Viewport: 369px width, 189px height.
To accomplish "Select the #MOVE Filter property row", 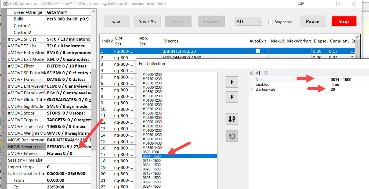I will pos(21,66).
